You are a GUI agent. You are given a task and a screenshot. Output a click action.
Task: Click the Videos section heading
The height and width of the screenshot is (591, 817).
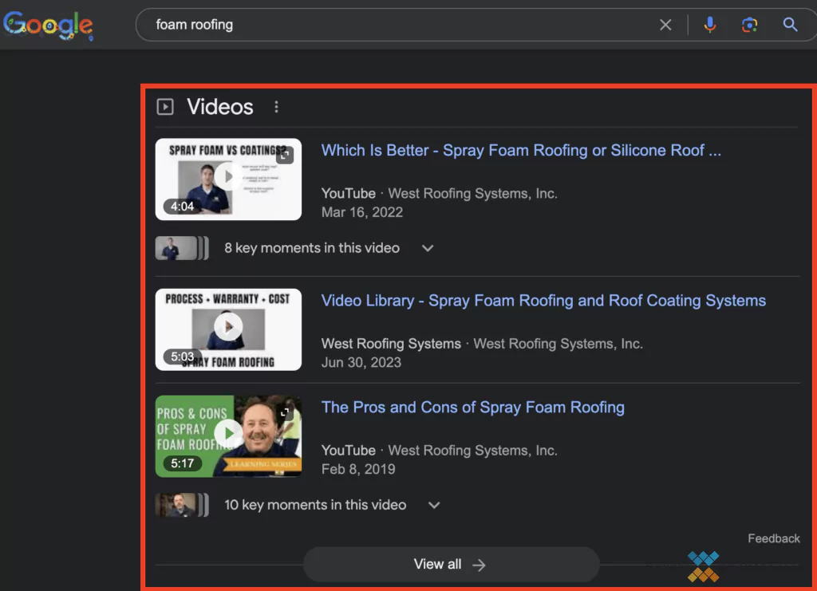220,107
